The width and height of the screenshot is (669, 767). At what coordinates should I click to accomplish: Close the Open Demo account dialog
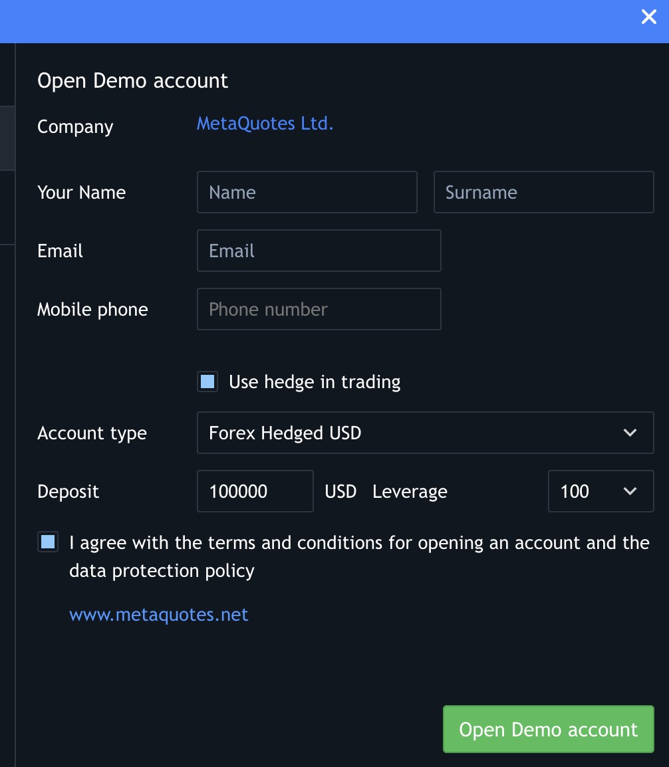click(648, 17)
